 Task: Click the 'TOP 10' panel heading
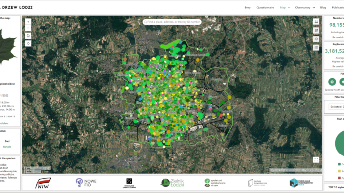336,187
